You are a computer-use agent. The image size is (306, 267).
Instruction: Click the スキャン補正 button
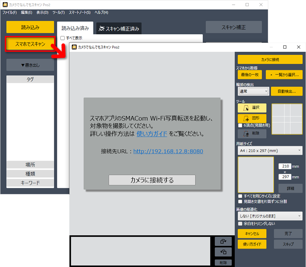pos(234,27)
